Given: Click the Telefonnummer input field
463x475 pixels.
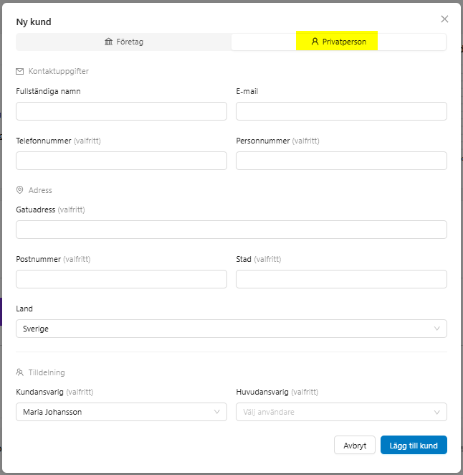Looking at the screenshot, I should tap(121, 161).
